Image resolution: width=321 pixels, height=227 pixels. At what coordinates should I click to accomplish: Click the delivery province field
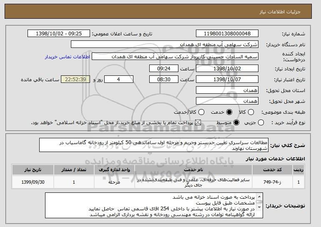227,90
